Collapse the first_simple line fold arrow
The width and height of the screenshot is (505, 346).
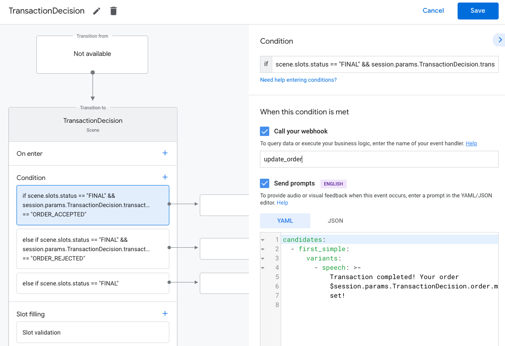263,249
